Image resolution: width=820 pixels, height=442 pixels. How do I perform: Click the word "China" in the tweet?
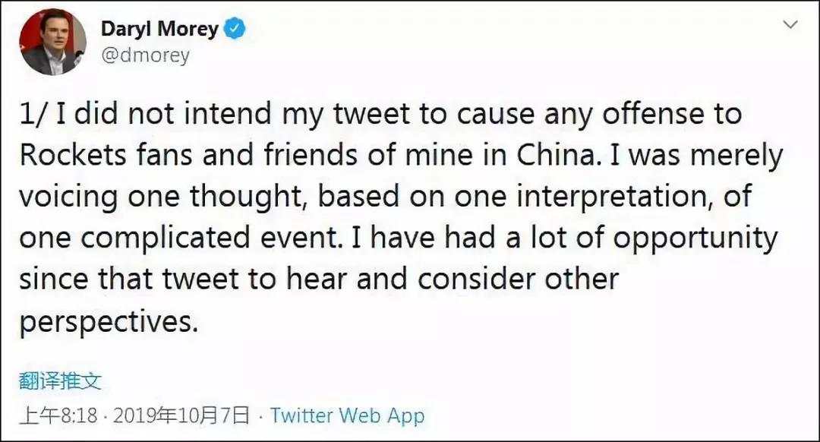(557, 155)
